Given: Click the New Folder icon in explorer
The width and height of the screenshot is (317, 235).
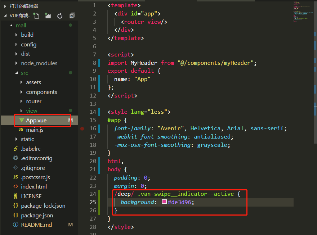Looking at the screenshot, I should coord(48,16).
